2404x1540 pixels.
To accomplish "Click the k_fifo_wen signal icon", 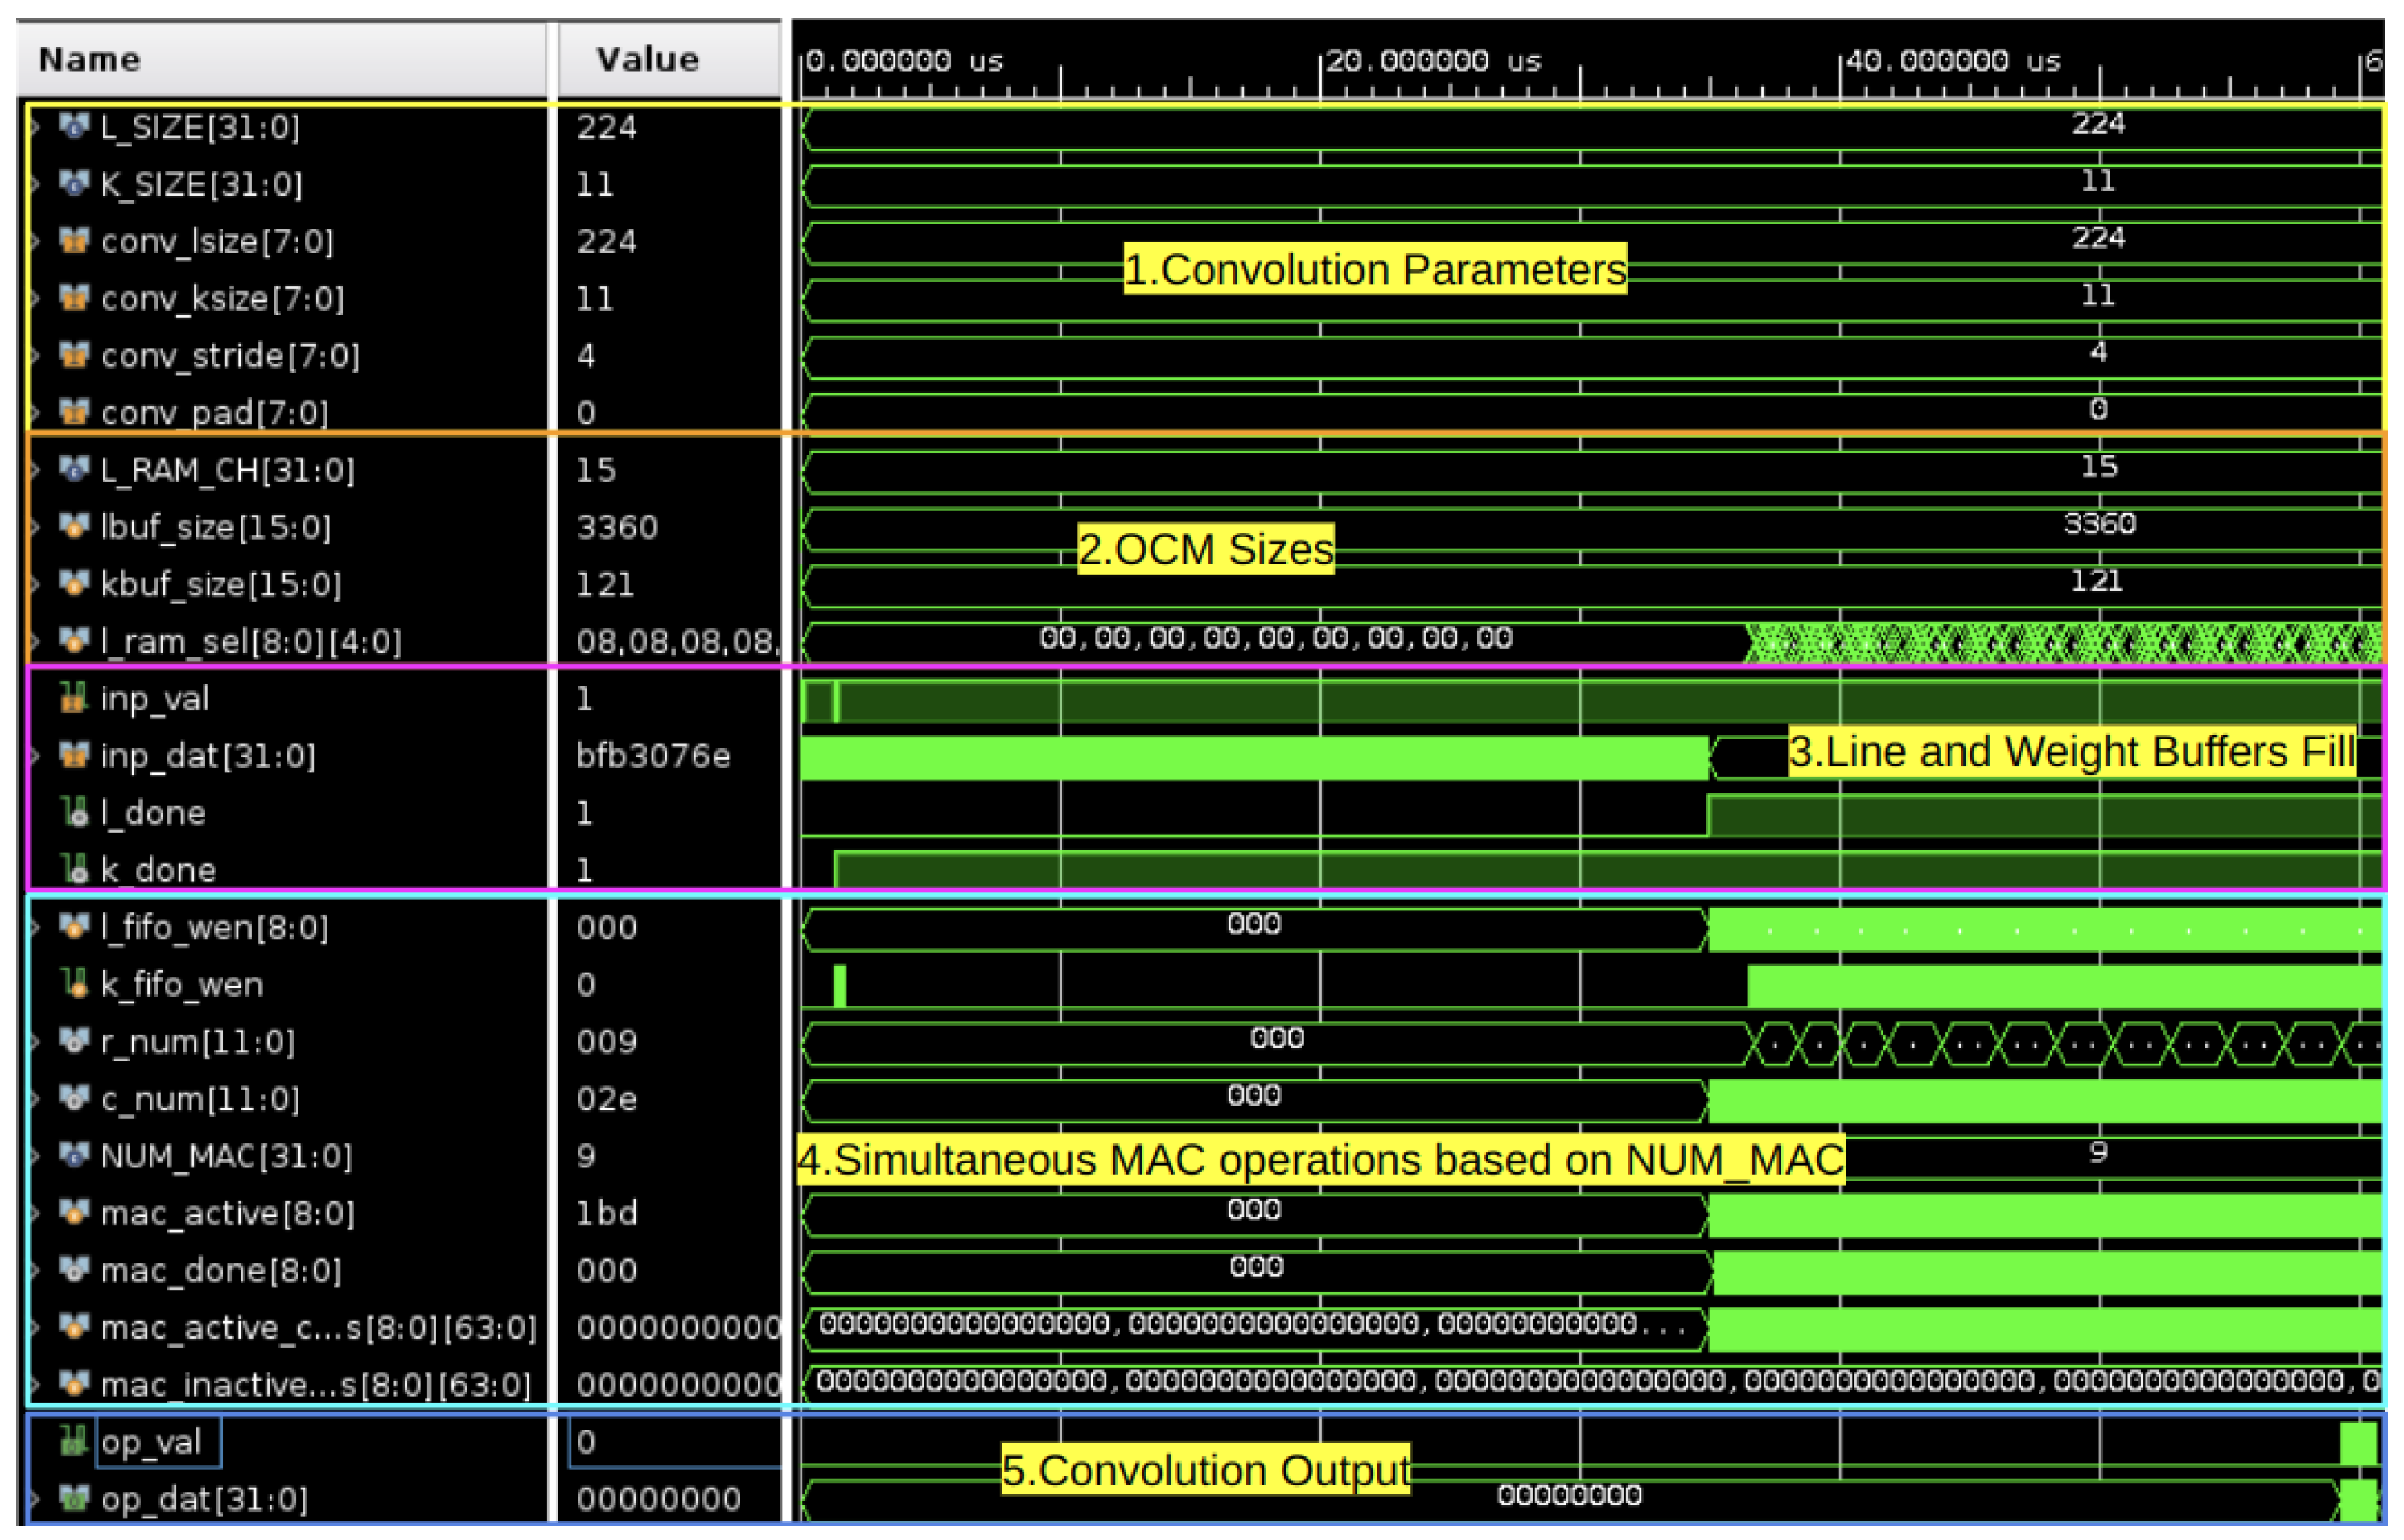I will click(73, 984).
